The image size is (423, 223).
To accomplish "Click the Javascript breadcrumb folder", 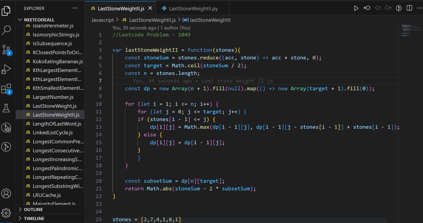I will pyautogui.click(x=103, y=20).
